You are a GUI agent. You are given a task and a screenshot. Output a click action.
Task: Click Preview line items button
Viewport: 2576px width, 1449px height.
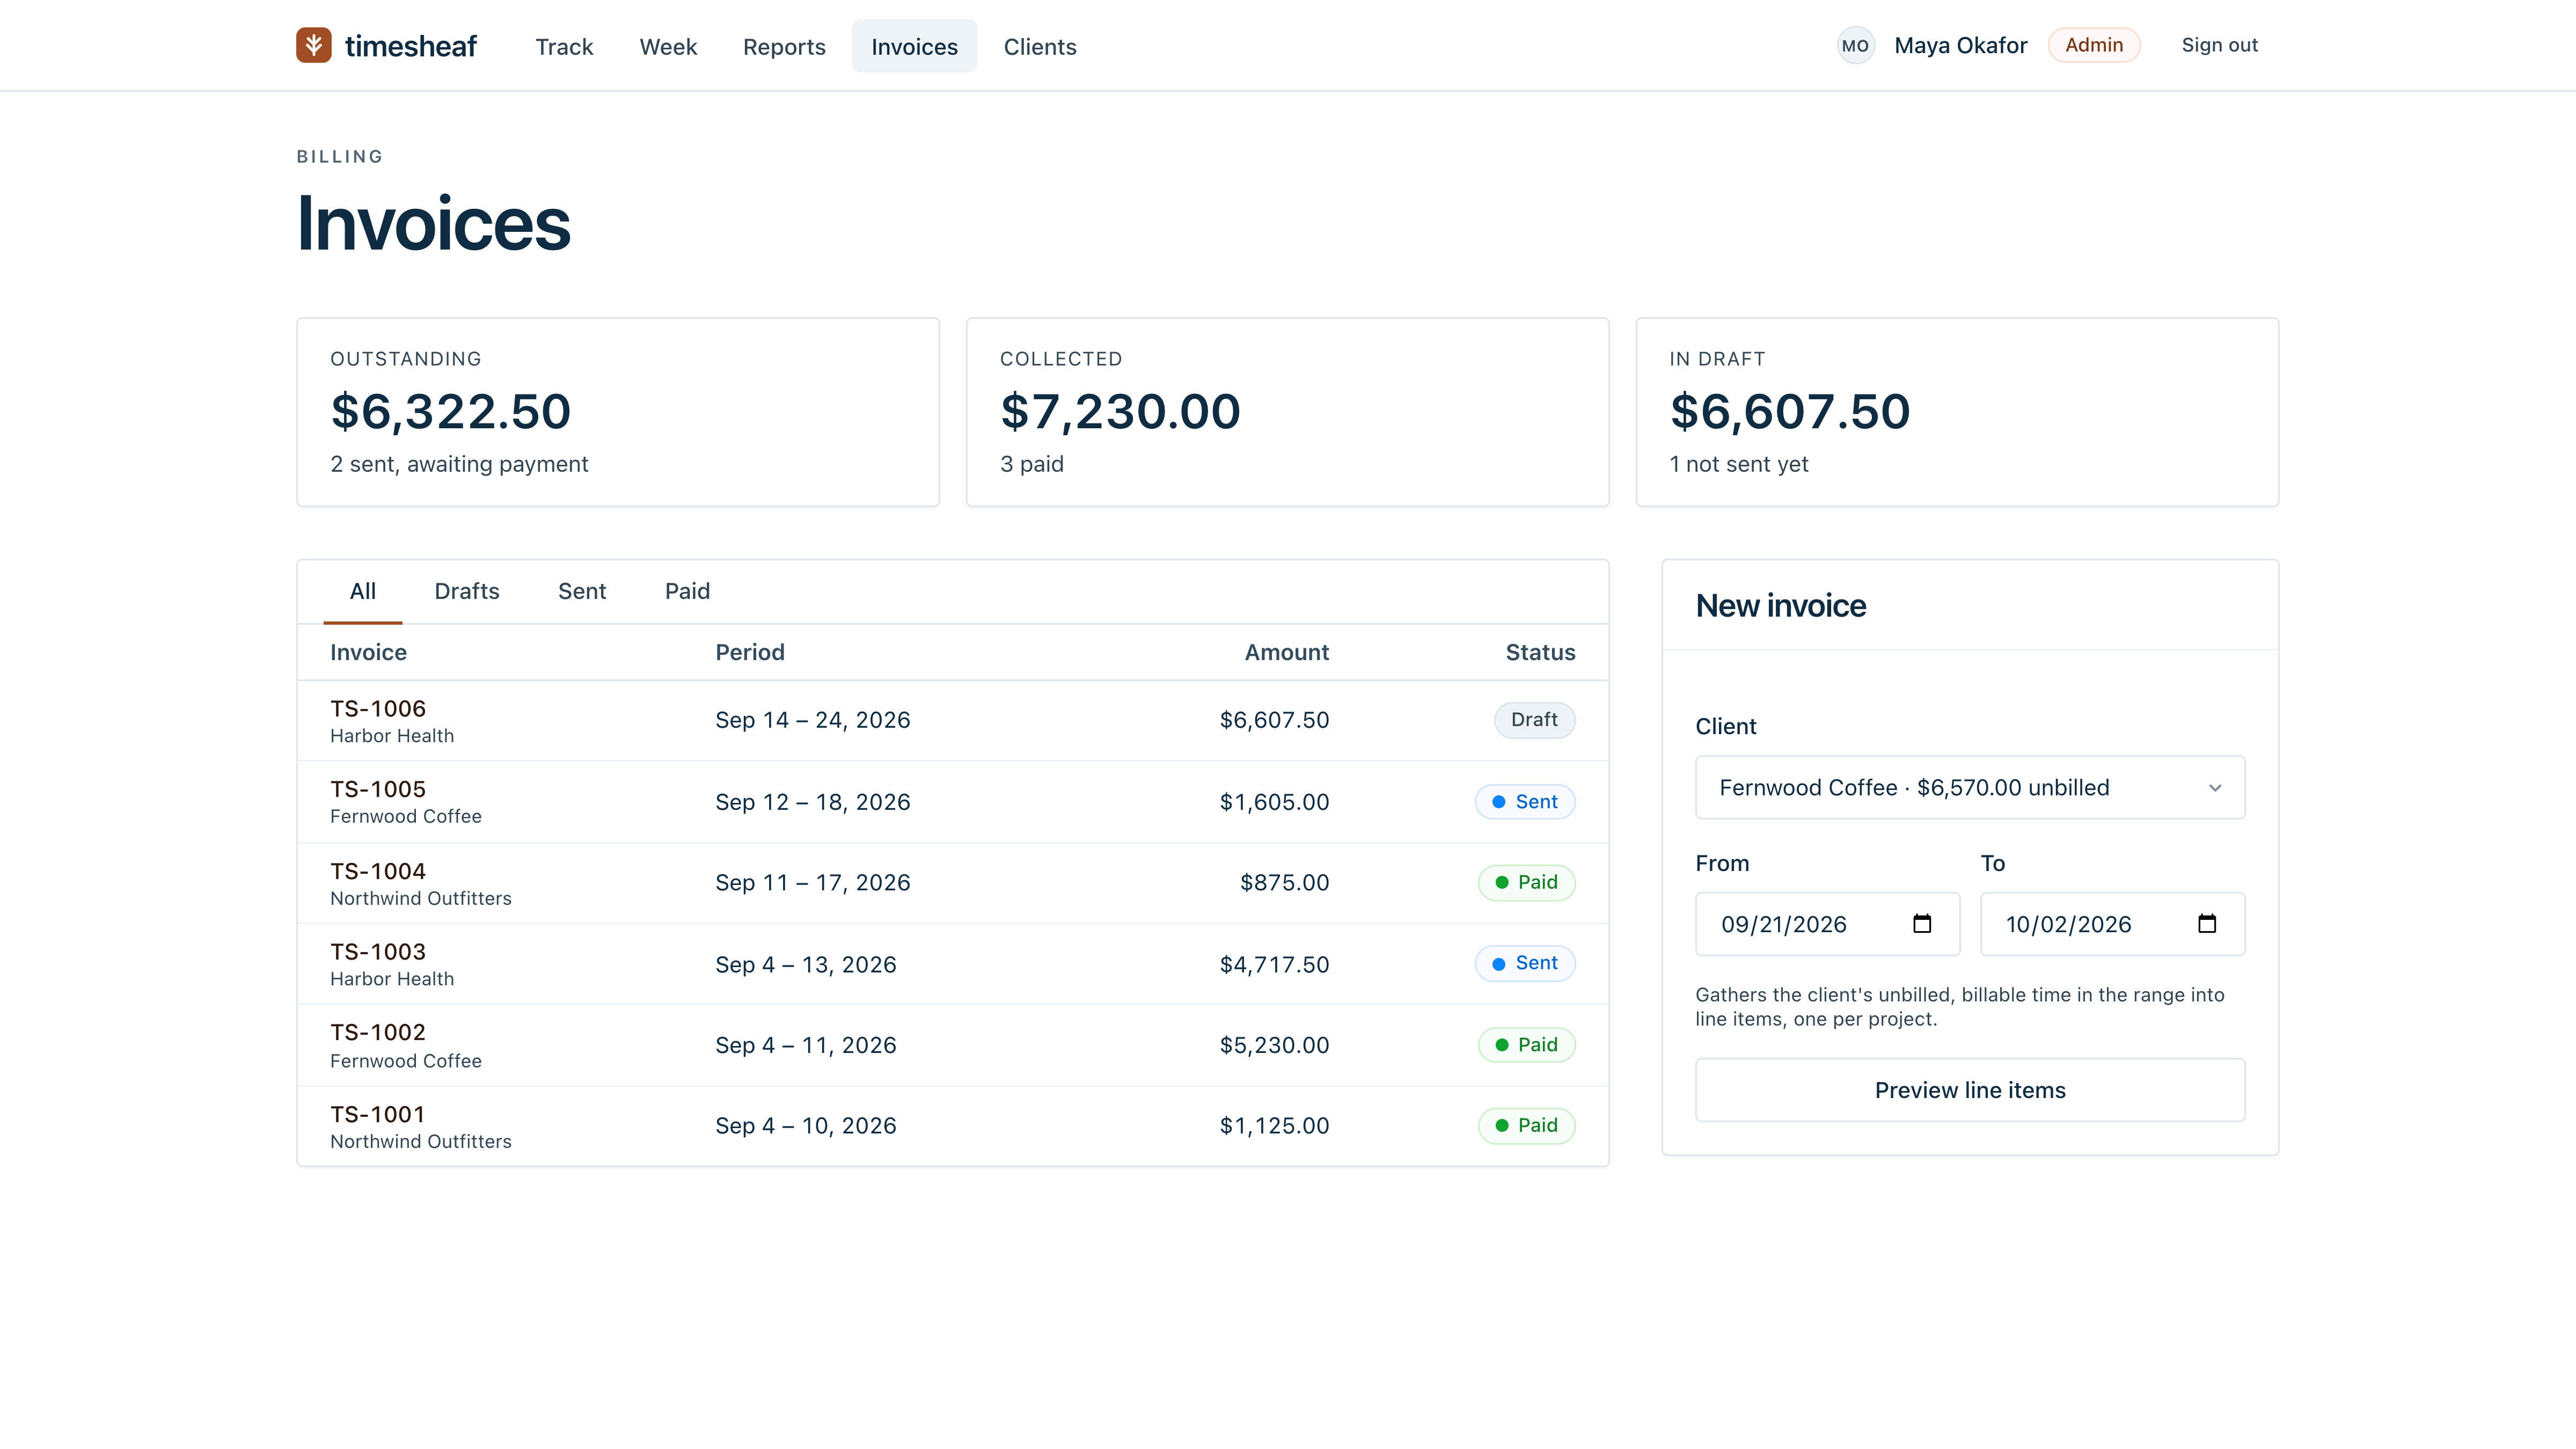(x=1970, y=1090)
